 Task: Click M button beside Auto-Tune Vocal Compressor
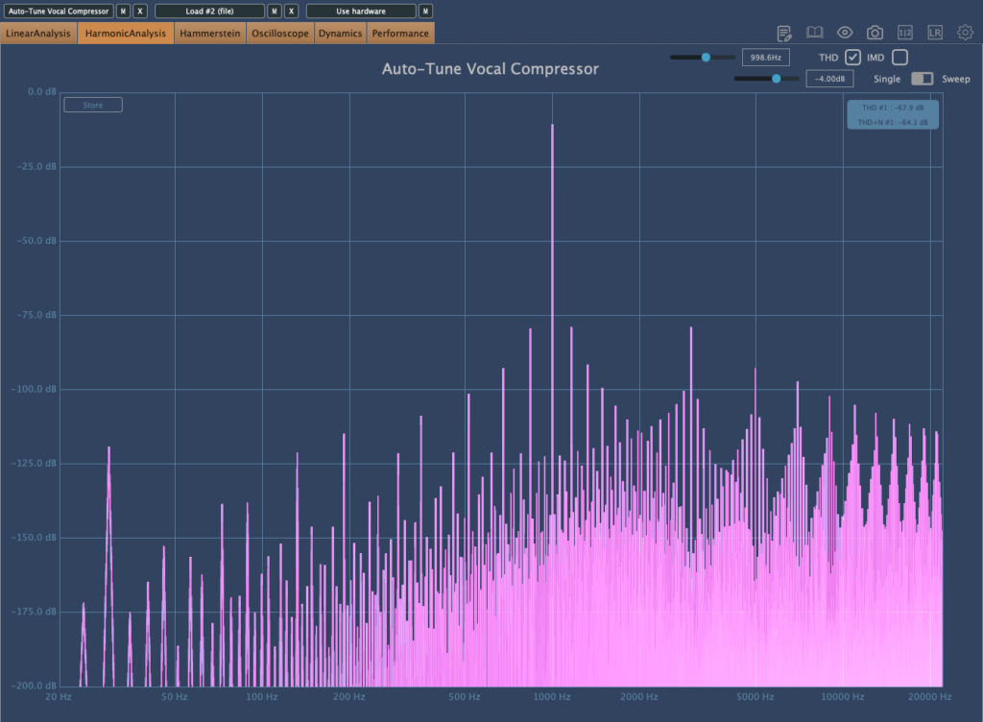pos(123,12)
